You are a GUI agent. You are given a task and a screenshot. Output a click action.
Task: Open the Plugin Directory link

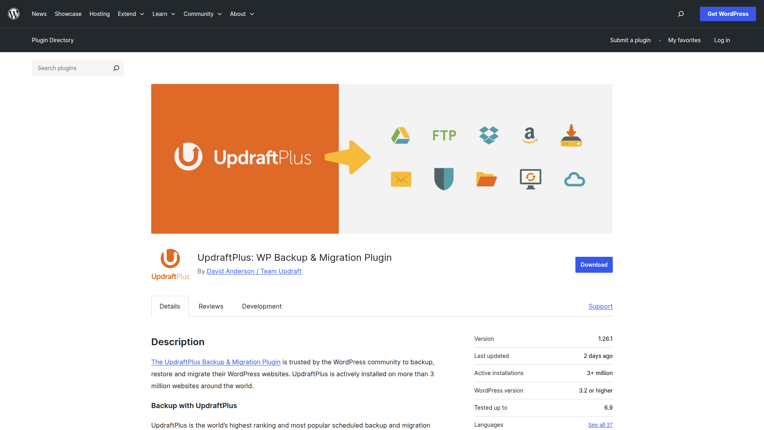click(53, 40)
